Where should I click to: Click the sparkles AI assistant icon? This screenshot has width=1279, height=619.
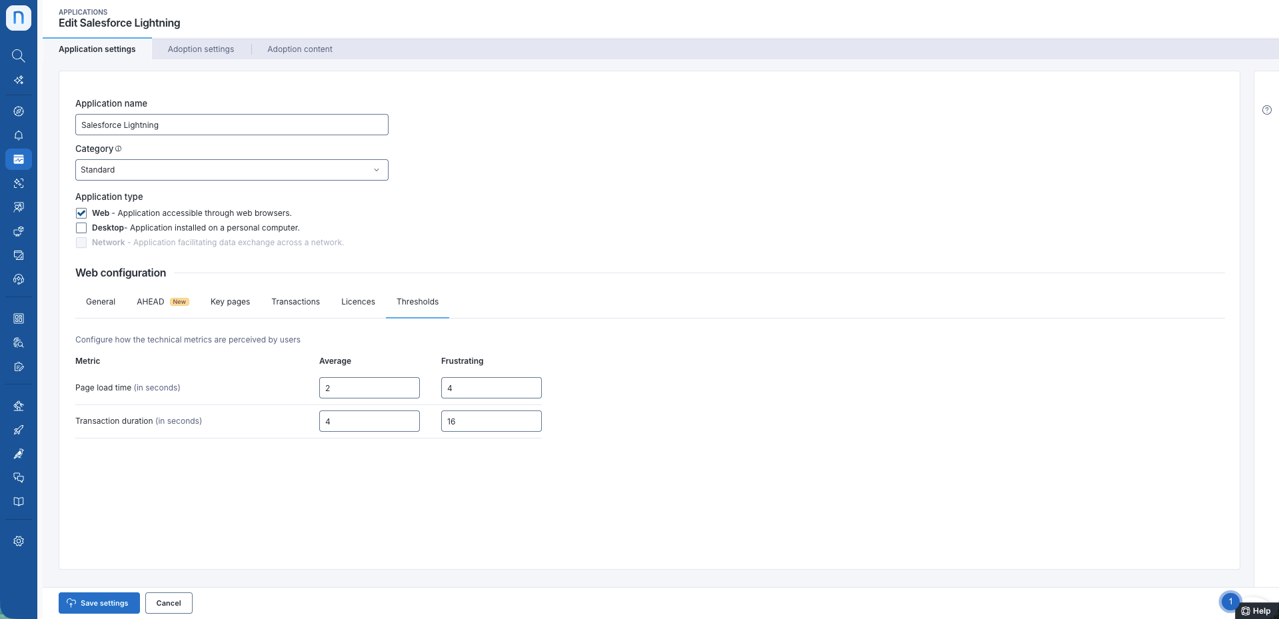[x=19, y=80]
